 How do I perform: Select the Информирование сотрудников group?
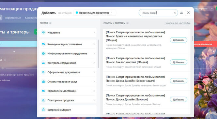click(x=68, y=53)
